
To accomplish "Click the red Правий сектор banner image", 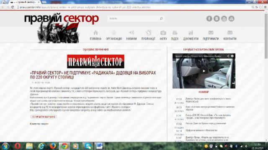I will pyautogui.click(x=95, y=61).
